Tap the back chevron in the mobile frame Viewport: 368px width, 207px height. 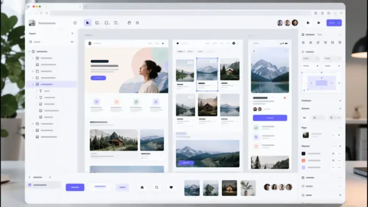point(254,51)
